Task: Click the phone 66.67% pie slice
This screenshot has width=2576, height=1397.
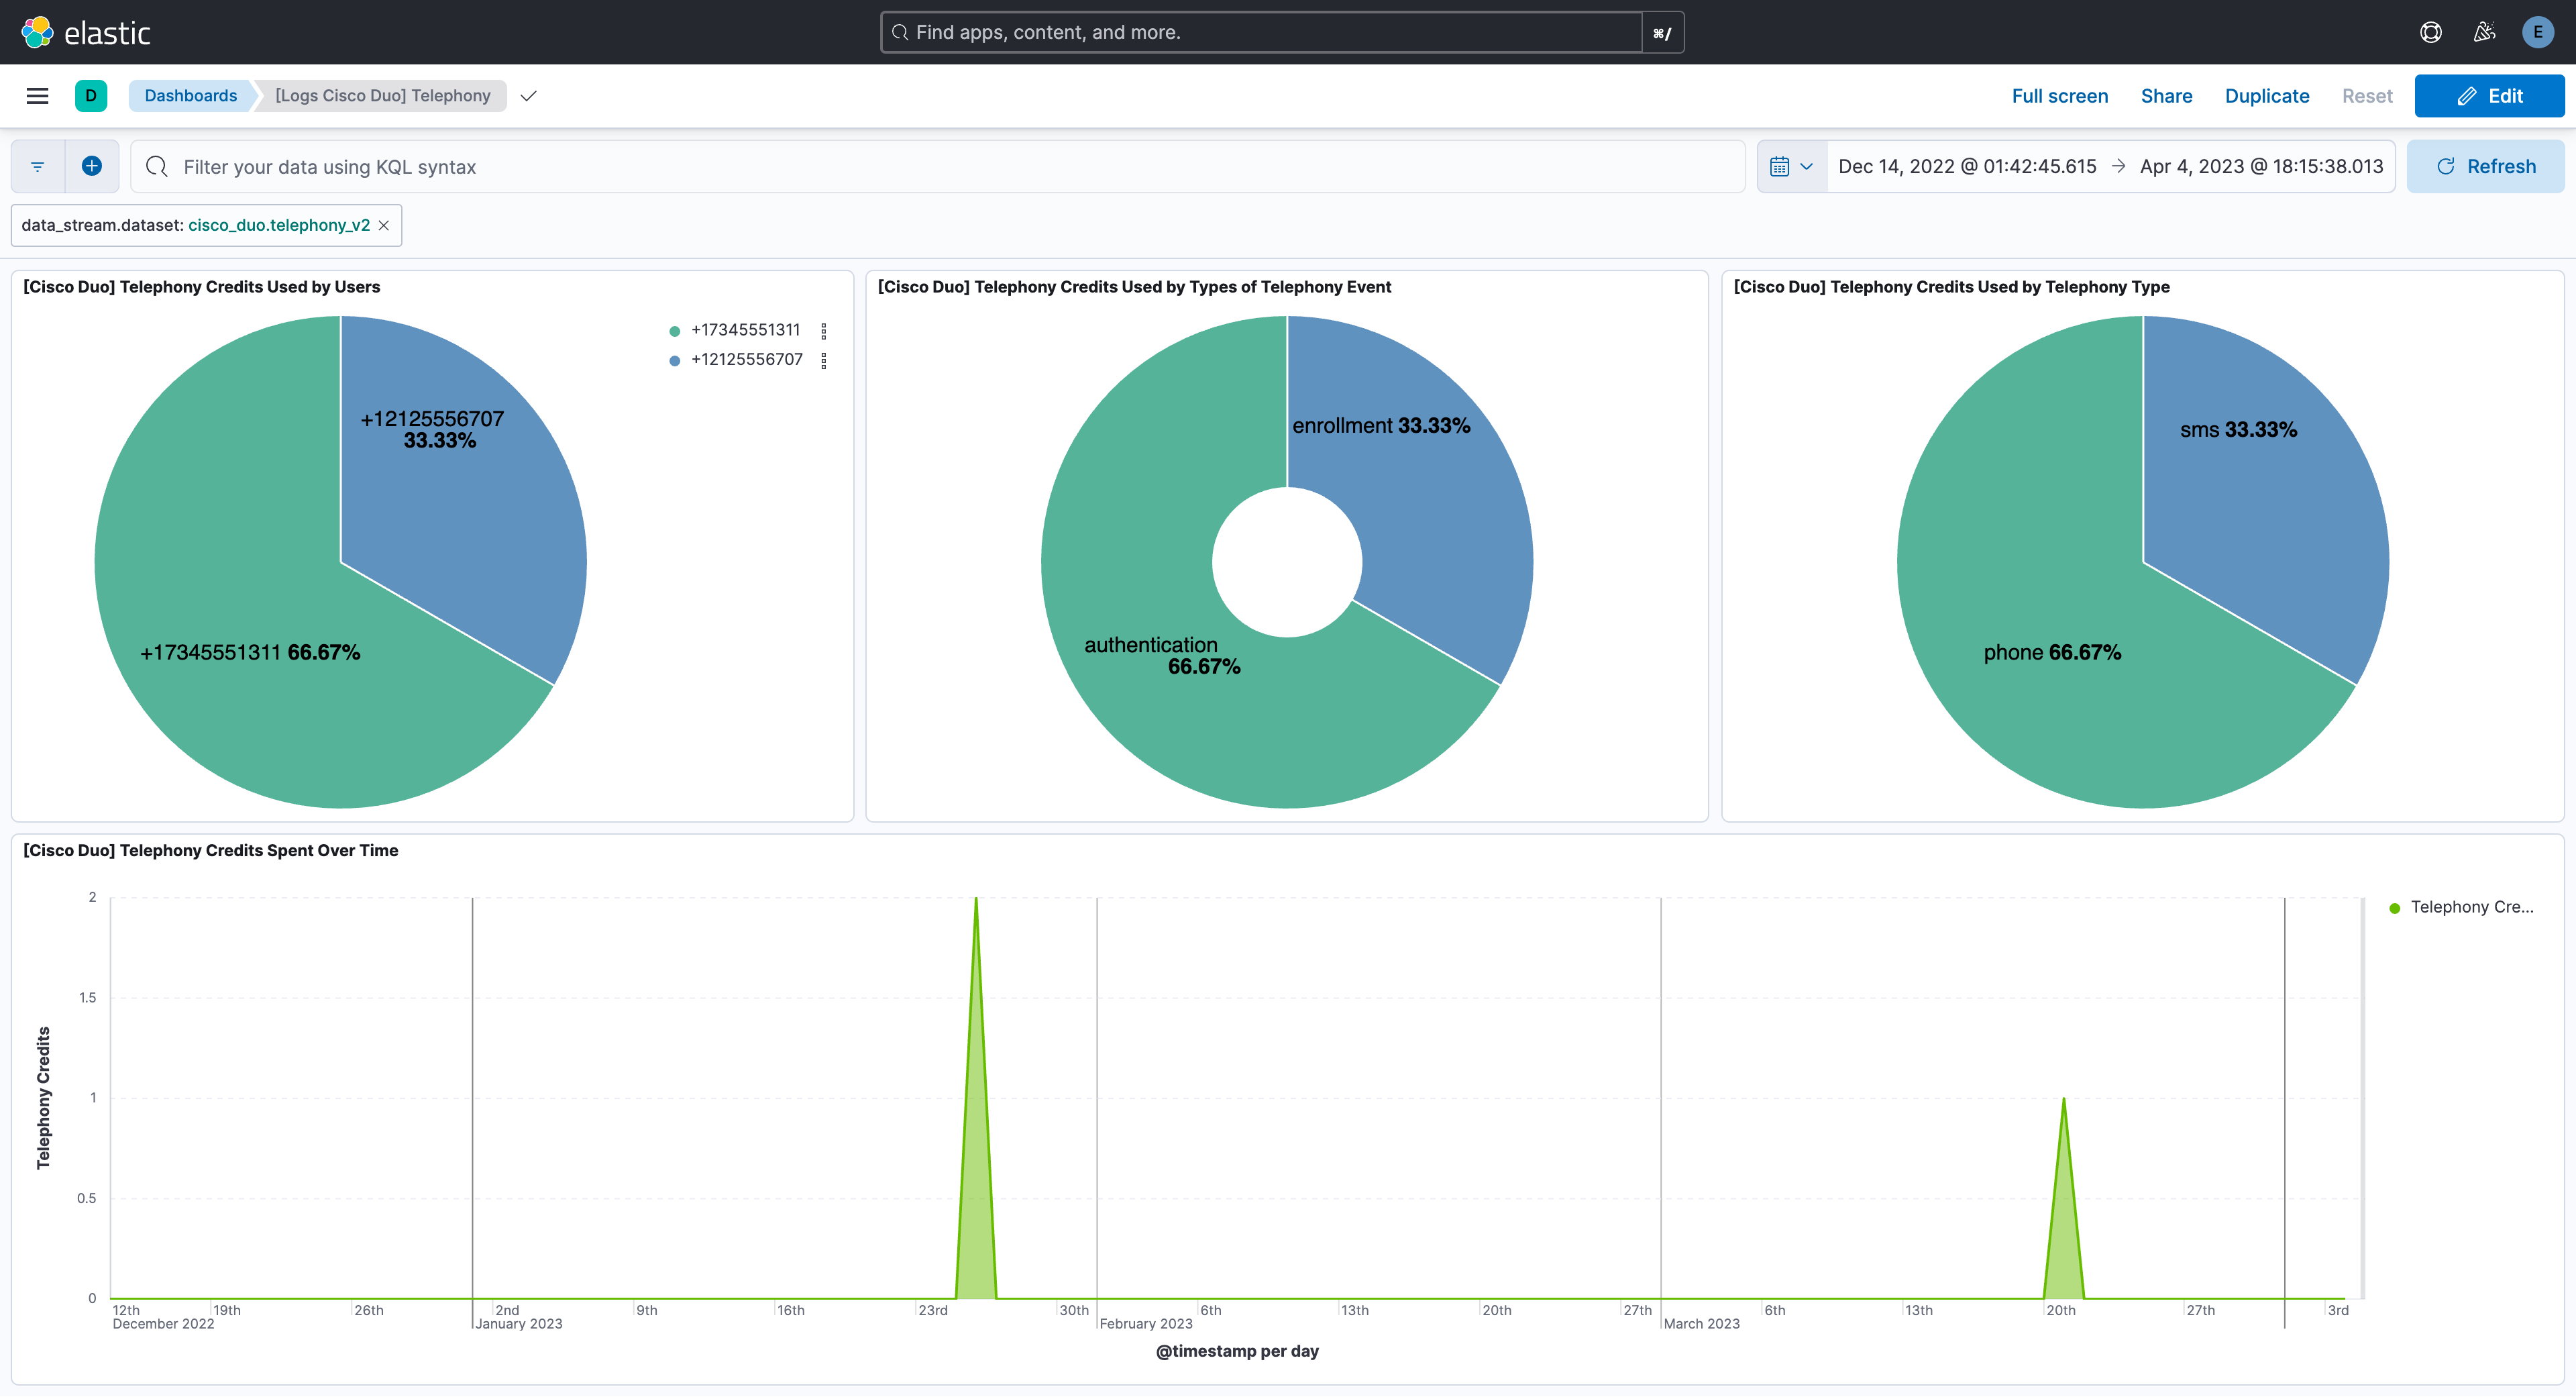Action: click(x=2053, y=651)
